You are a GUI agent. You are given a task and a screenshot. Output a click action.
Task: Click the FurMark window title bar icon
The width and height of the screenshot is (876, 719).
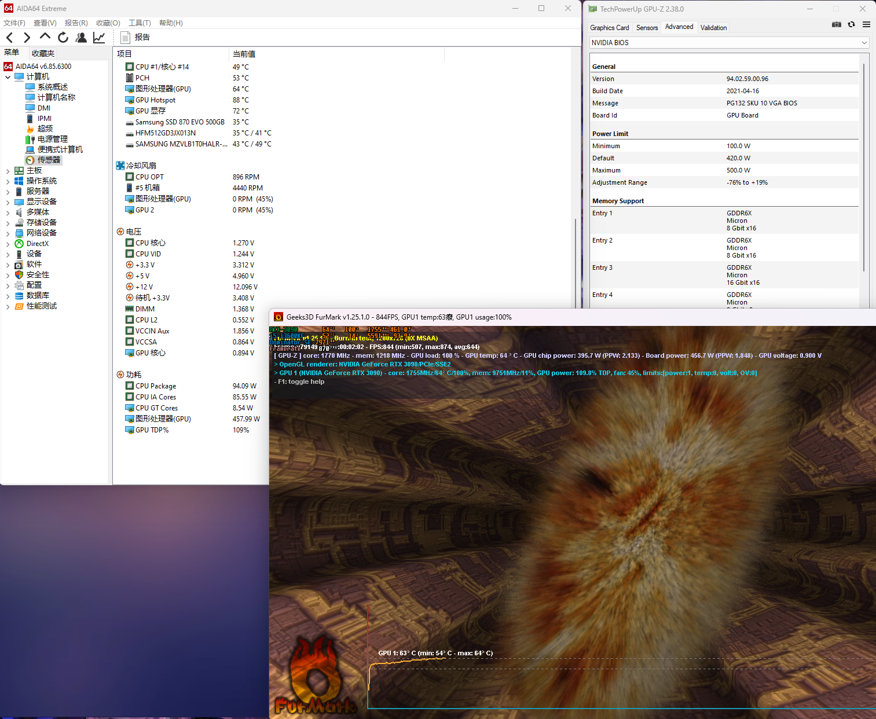pyautogui.click(x=278, y=317)
